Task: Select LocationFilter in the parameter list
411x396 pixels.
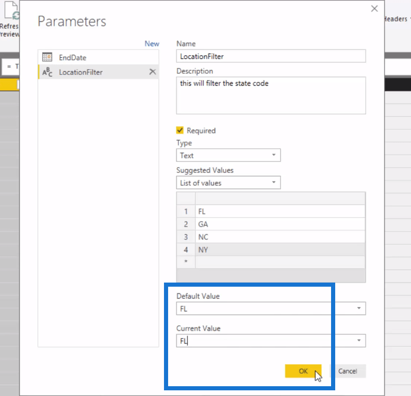Action: (x=98, y=72)
